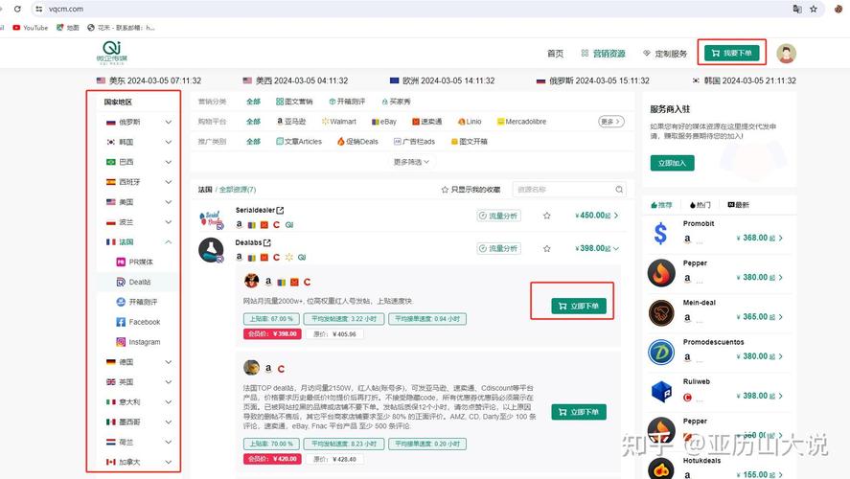Open 流量分析 for Serialdealer
Image resolution: width=850 pixels, height=479 pixels.
pos(498,216)
